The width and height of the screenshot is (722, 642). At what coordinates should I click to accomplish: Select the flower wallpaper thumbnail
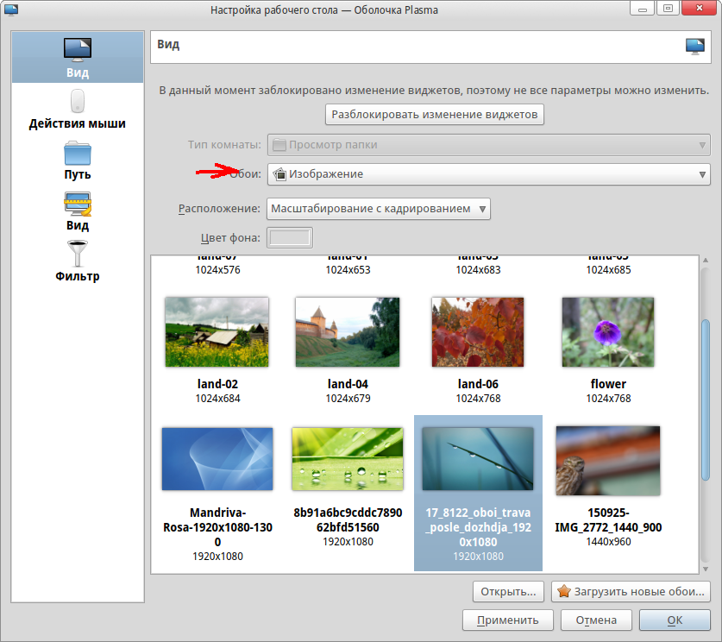pos(608,332)
